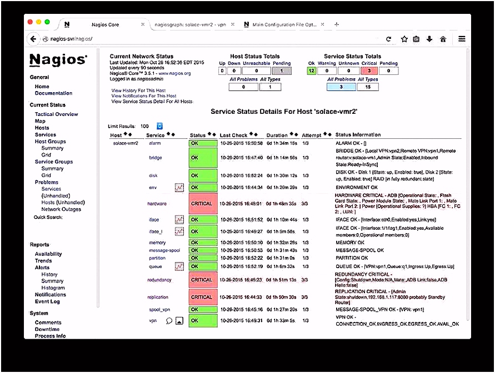
Task: Open the Limit Results dropdown
Action: coord(160,126)
